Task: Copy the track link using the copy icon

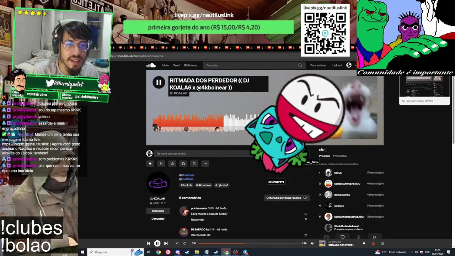Action: coord(183,164)
